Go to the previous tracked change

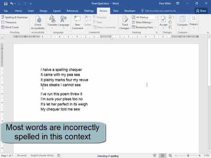(x=170, y=22)
